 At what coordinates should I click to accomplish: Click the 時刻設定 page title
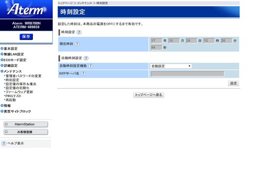(x=73, y=12)
